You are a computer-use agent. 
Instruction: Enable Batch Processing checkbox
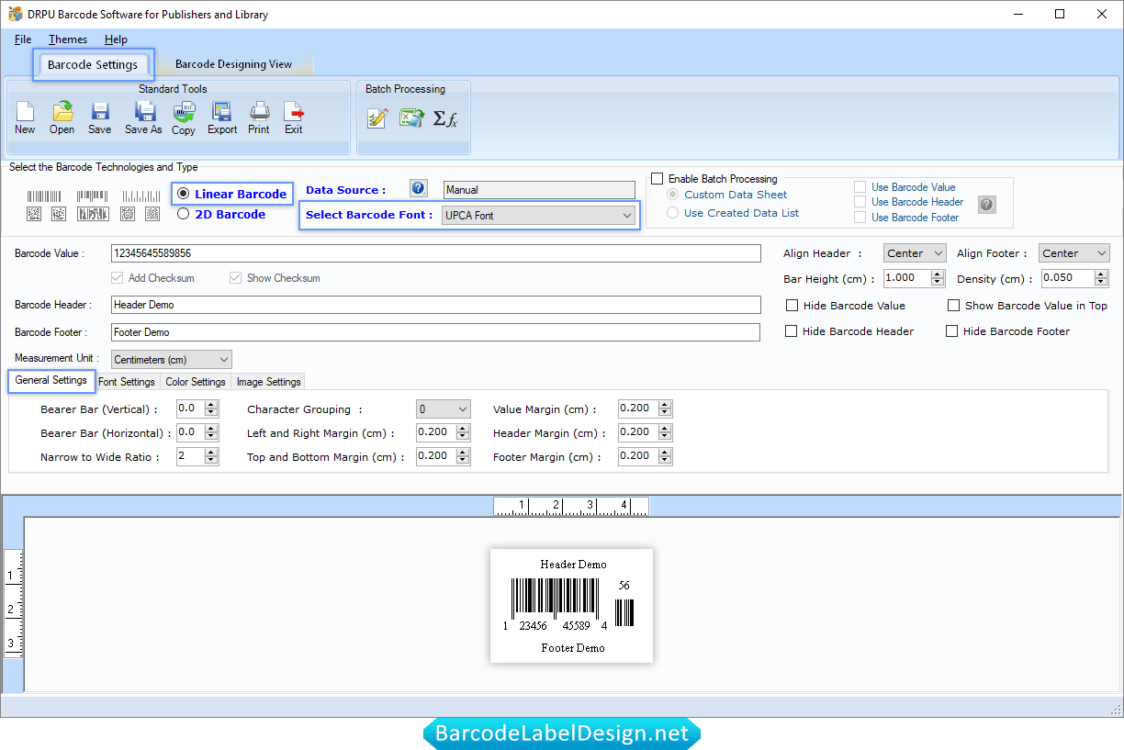click(657, 179)
